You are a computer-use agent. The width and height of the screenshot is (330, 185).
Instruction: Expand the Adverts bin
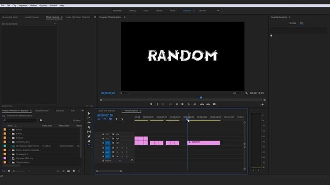tap(9, 129)
